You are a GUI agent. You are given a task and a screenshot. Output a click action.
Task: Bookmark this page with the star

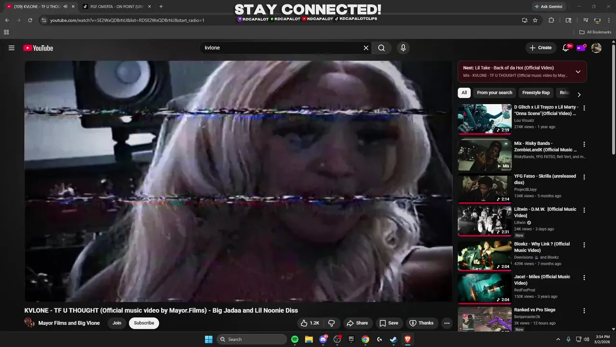535,20
